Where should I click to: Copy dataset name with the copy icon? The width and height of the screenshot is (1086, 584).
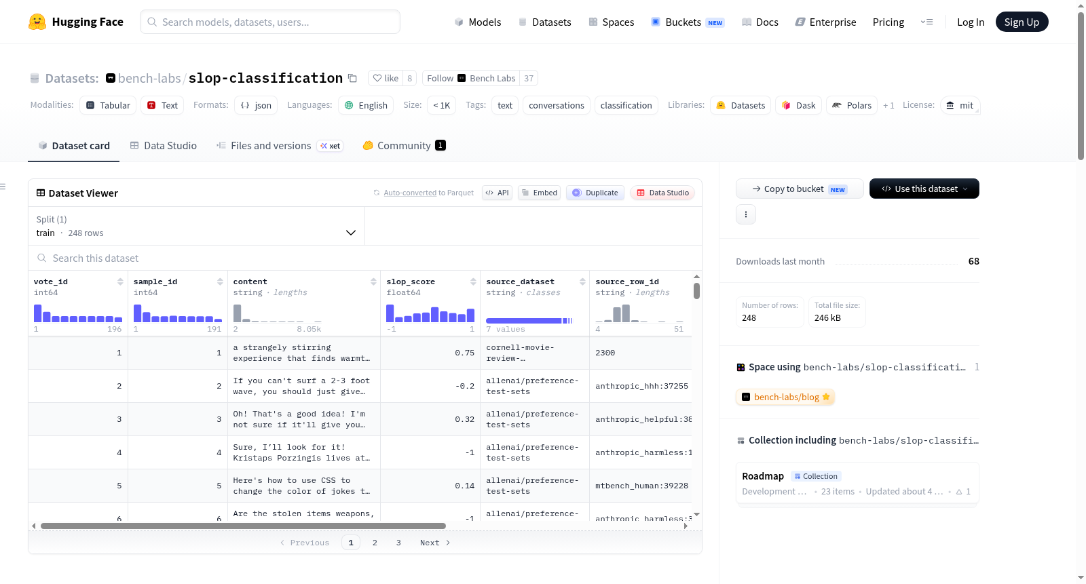click(352, 78)
